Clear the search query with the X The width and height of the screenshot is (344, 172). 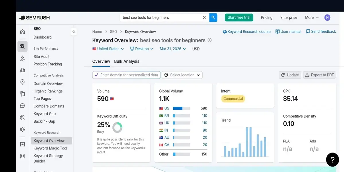click(204, 17)
